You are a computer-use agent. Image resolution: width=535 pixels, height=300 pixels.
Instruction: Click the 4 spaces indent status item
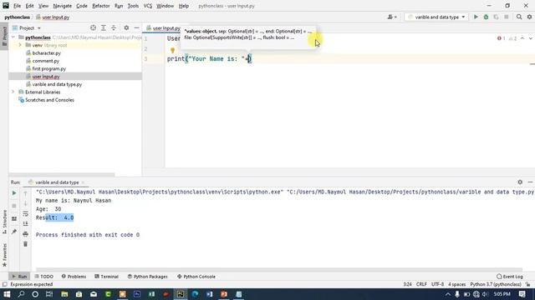(457, 284)
